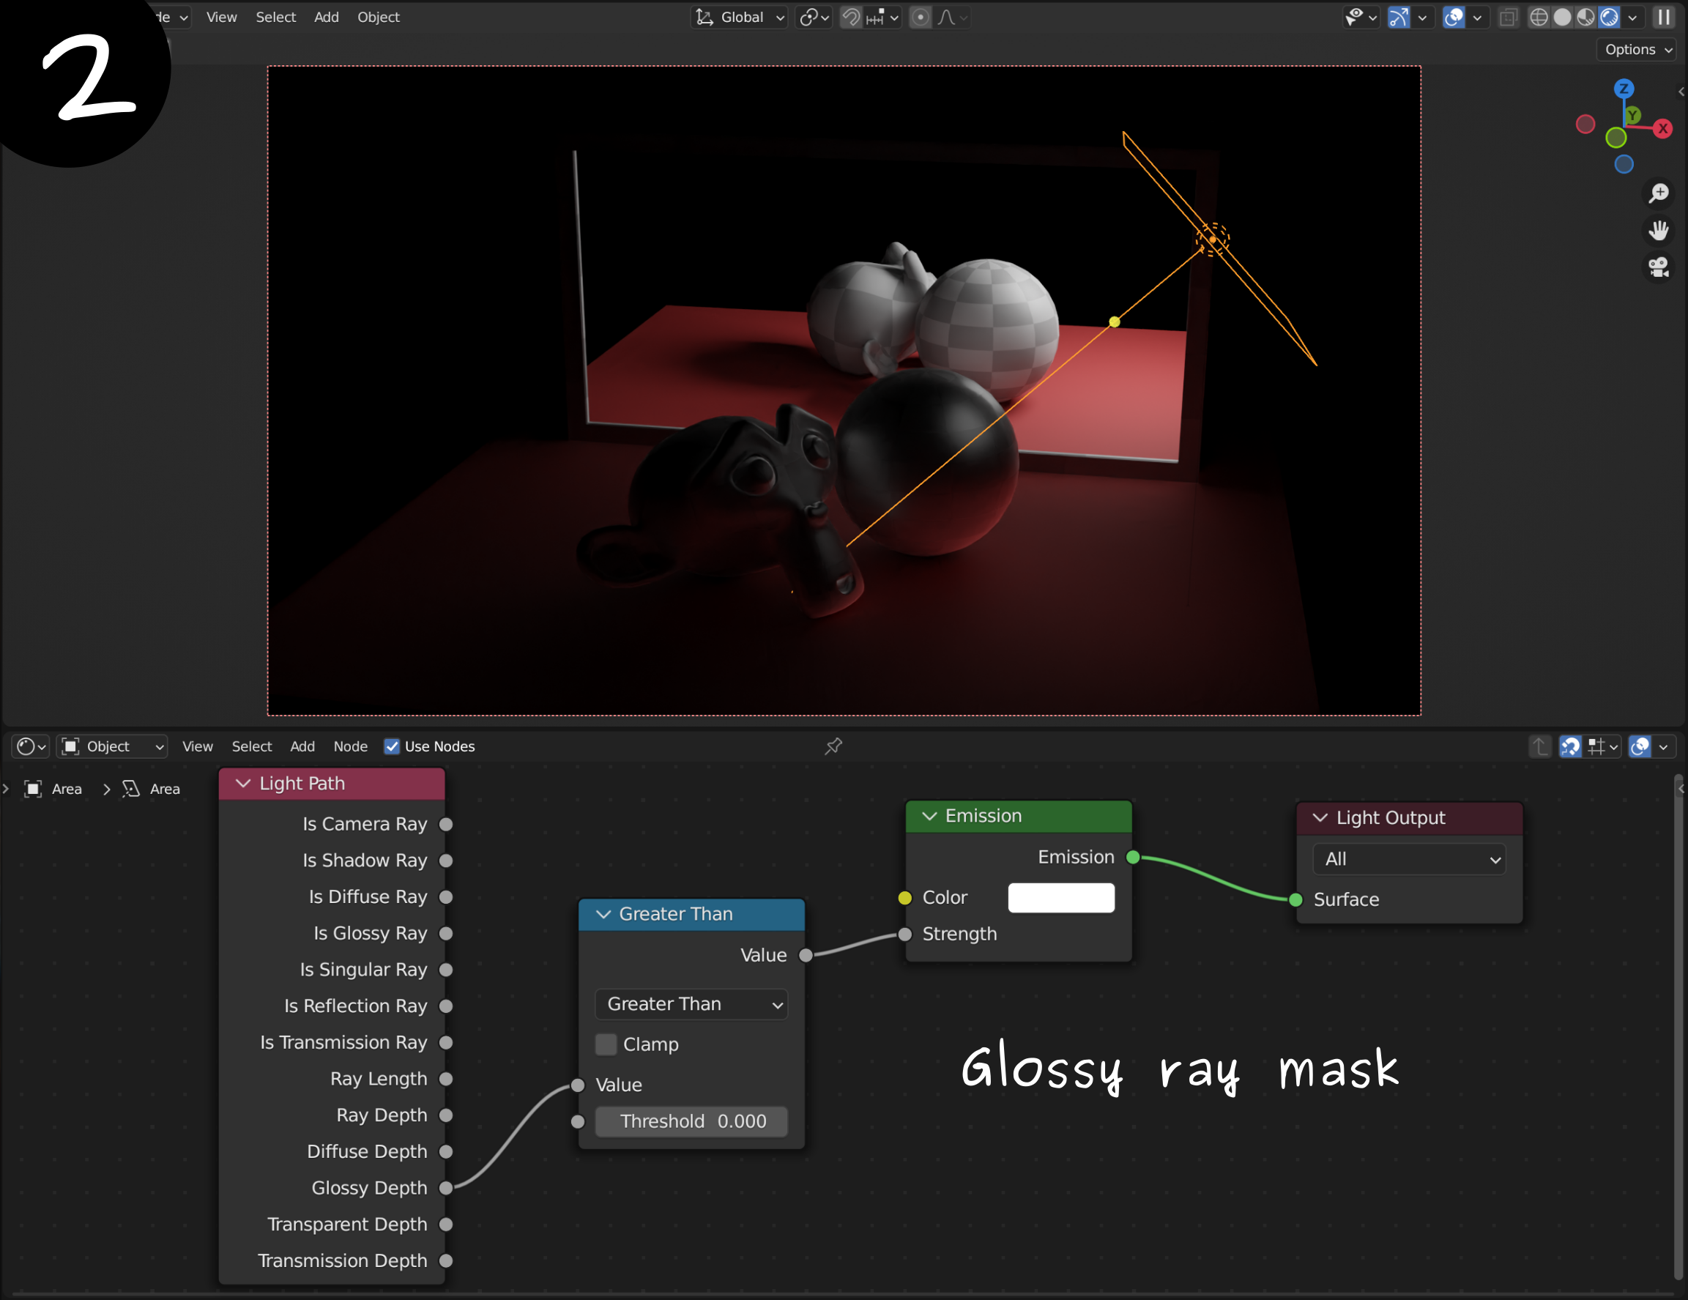Pause viewport render preview
Screen dimensions: 1688x1300
tap(1664, 17)
